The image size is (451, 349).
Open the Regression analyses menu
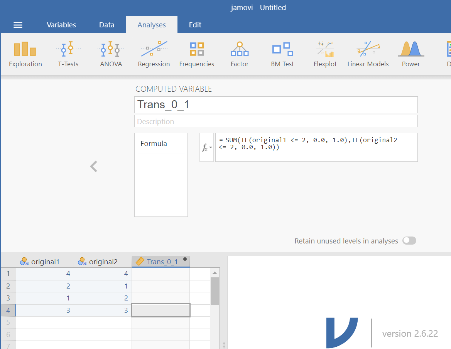pyautogui.click(x=154, y=54)
